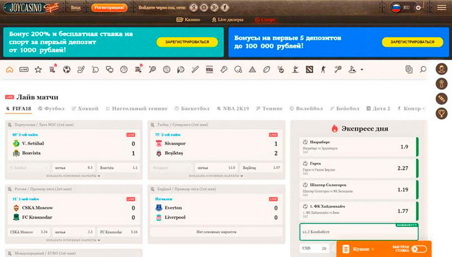The height and width of the screenshot is (257, 452).
Task: Bet on FC Krasnodar at 3.16
Action: (119, 232)
